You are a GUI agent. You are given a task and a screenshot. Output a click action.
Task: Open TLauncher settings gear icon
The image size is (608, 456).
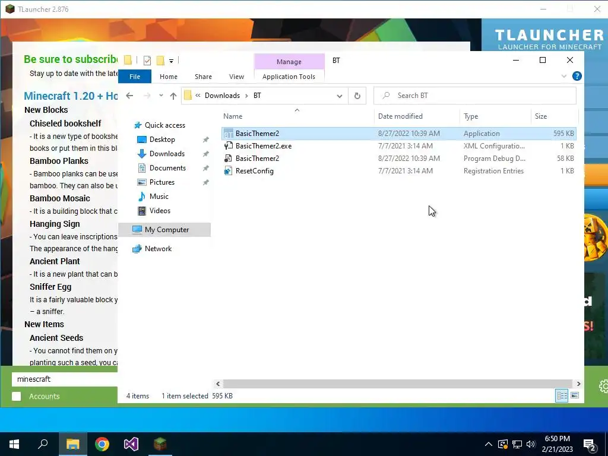(x=603, y=386)
